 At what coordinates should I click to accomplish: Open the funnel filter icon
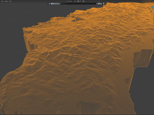104,4
